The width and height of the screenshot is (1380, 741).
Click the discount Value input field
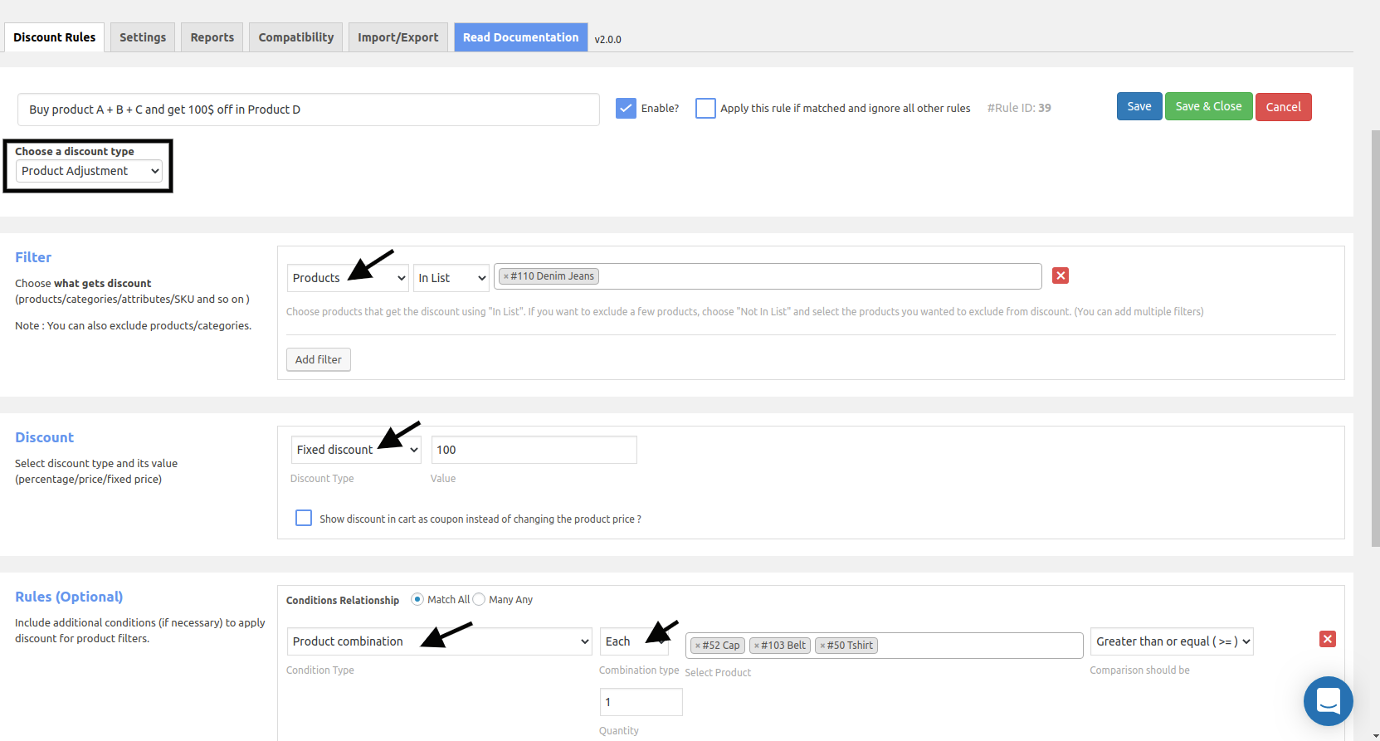534,450
